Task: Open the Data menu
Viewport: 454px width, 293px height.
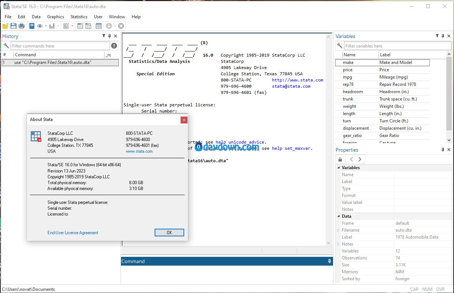Action: tap(36, 17)
